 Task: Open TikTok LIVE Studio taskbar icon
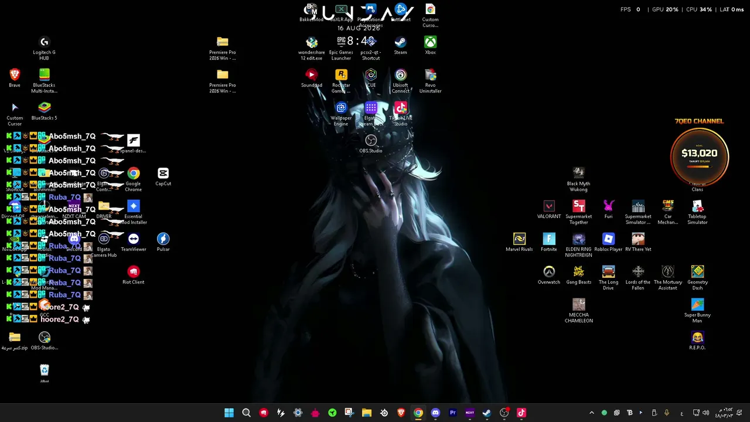click(x=521, y=413)
